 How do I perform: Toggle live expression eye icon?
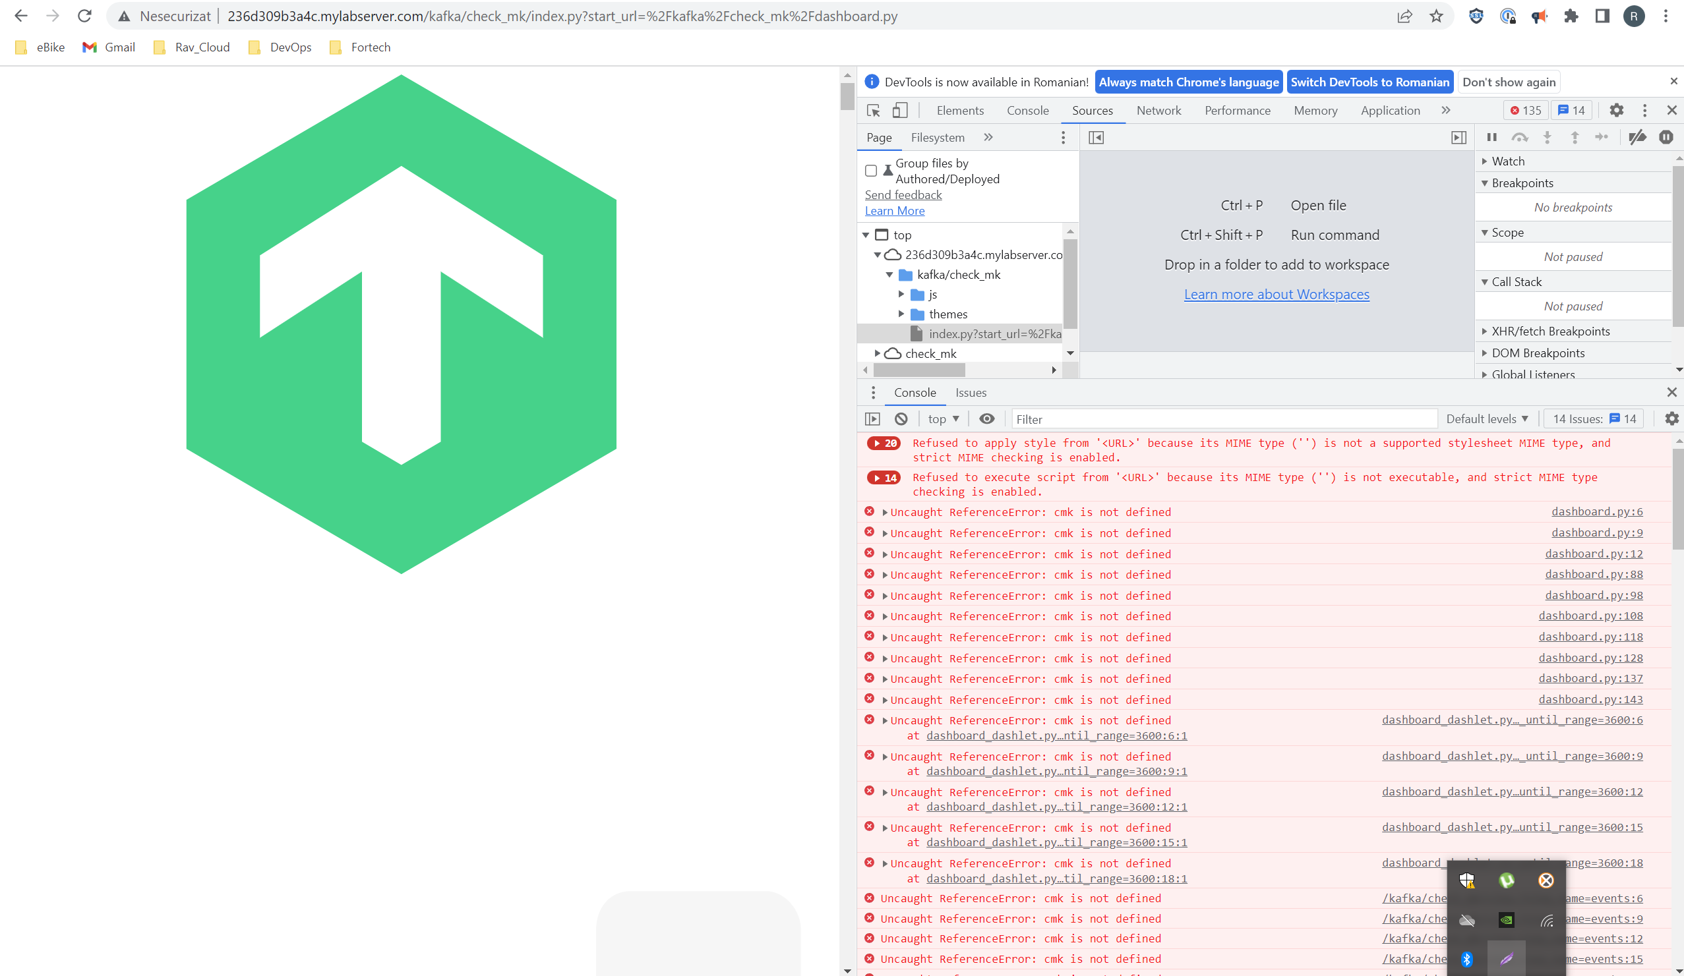986,419
